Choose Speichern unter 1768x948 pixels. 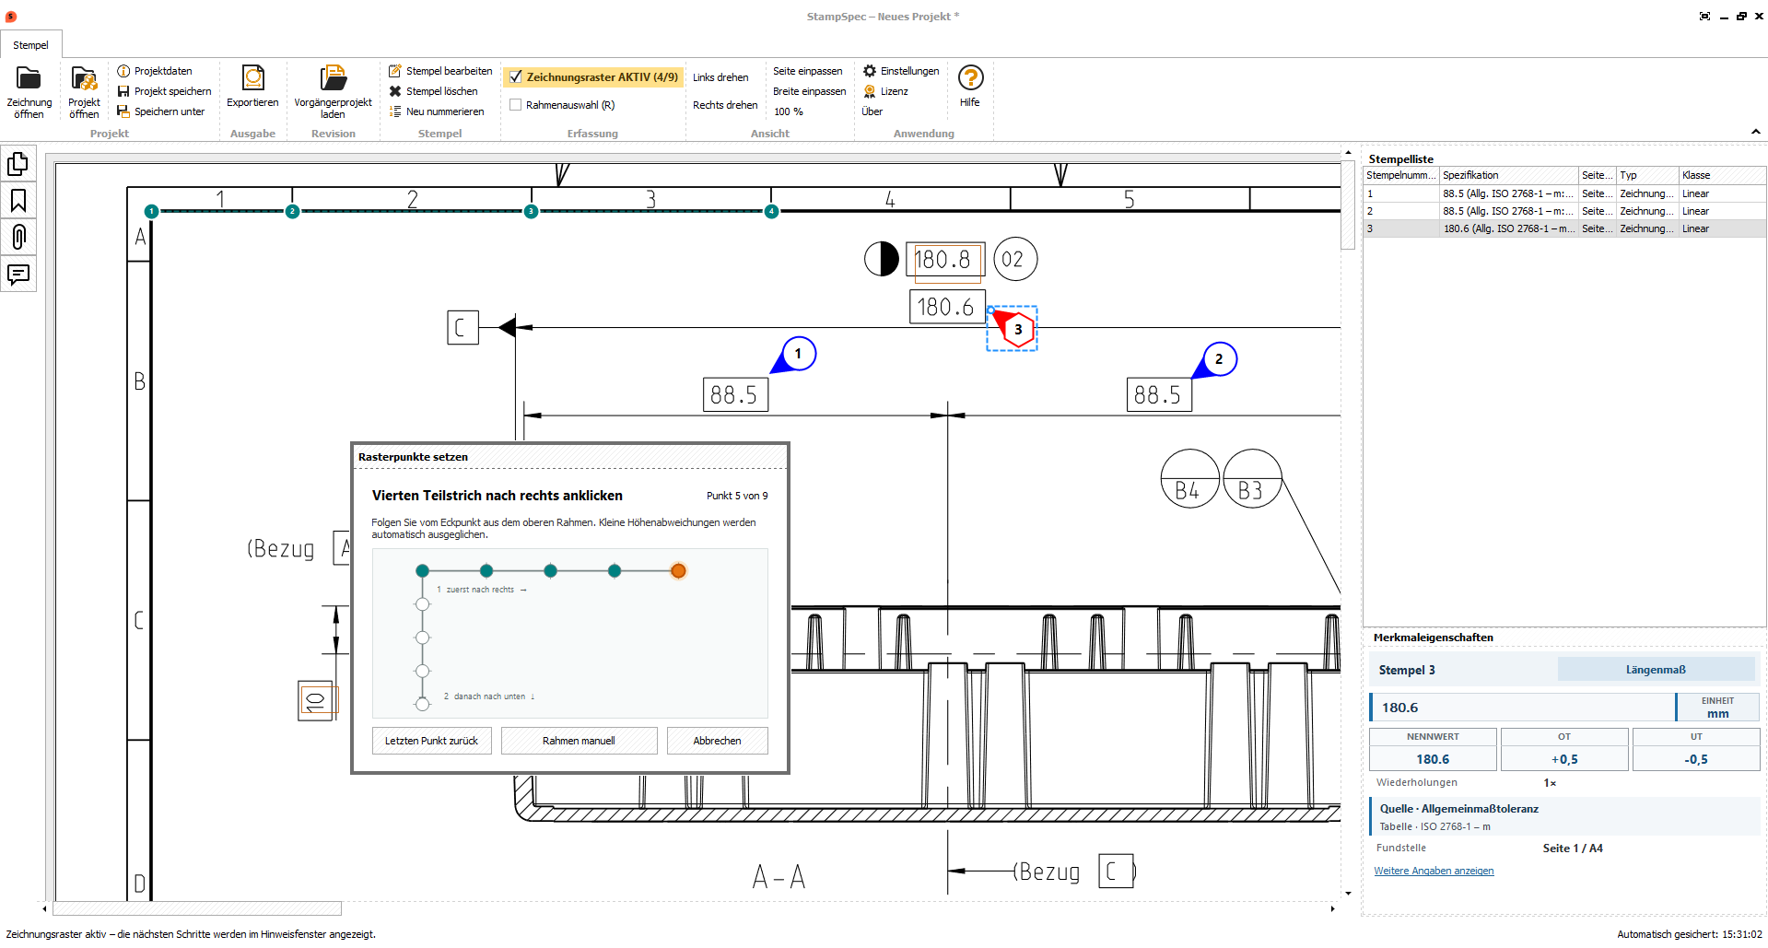click(x=160, y=111)
